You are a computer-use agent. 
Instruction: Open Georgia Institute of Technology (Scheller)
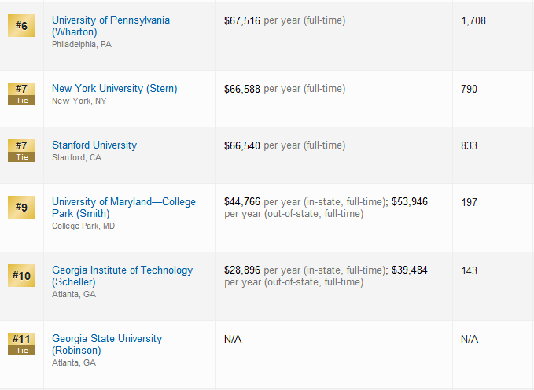122,276
